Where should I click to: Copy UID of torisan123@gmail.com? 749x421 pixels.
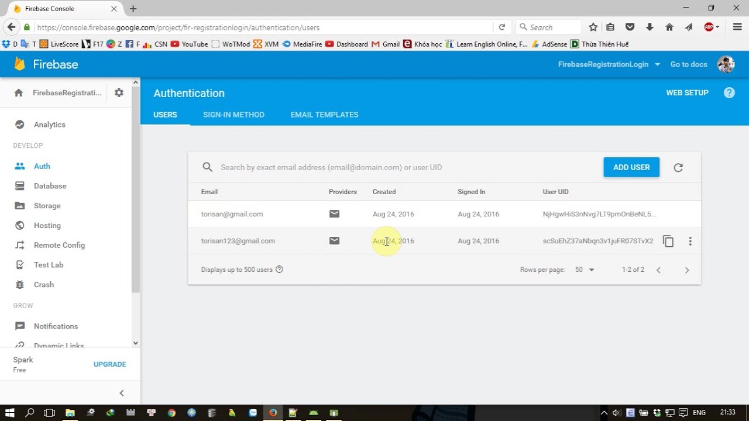click(x=668, y=241)
